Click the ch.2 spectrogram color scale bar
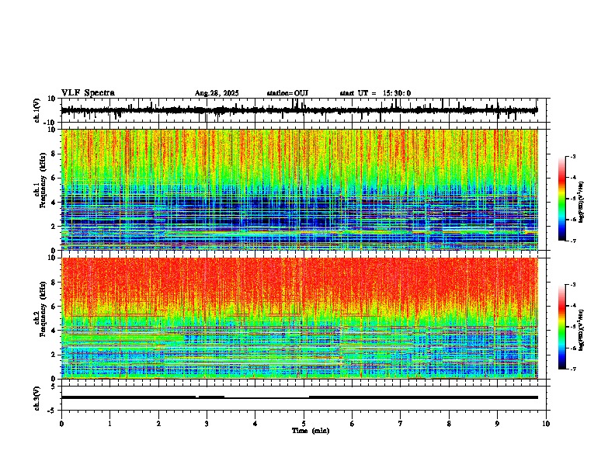Viewport: 615px width, 475px height. click(x=562, y=327)
